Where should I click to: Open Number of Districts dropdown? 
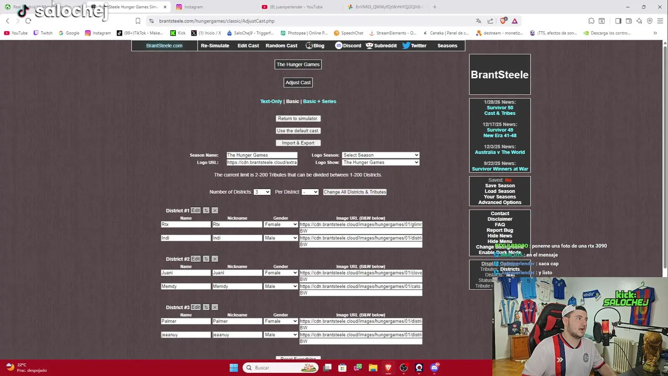click(x=262, y=192)
